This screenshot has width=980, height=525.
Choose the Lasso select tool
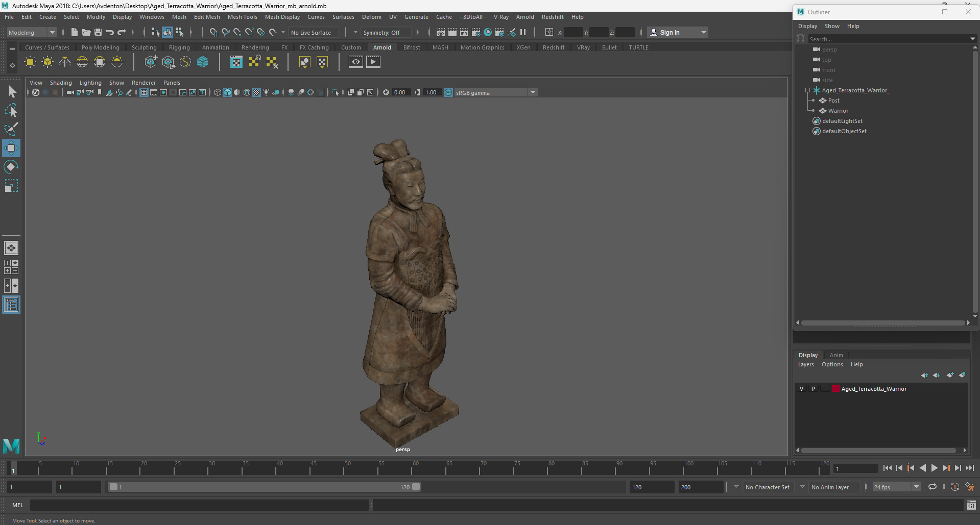(x=11, y=110)
